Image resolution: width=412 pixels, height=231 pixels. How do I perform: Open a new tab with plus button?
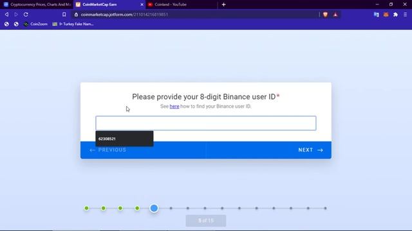pyautogui.click(x=223, y=4)
